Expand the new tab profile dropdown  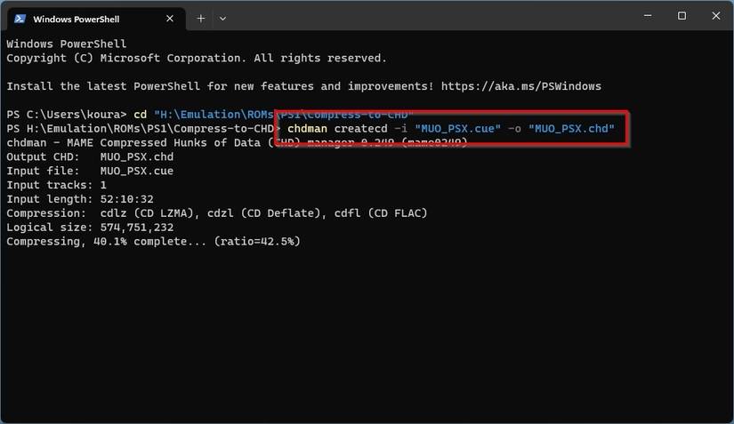point(222,18)
